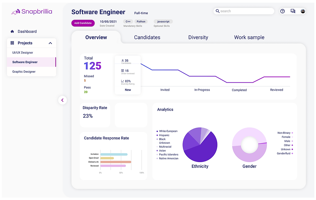
Task: Click the Analytics heading
Action: coord(165,110)
